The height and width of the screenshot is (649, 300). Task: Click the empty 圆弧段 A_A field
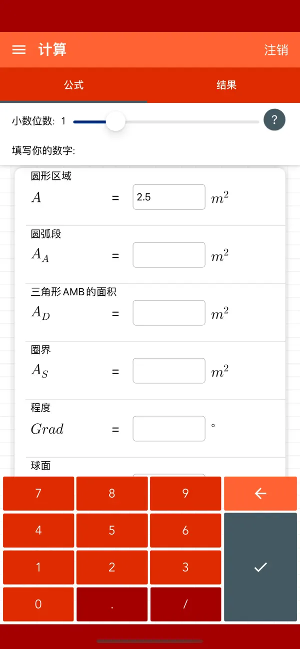[168, 255]
